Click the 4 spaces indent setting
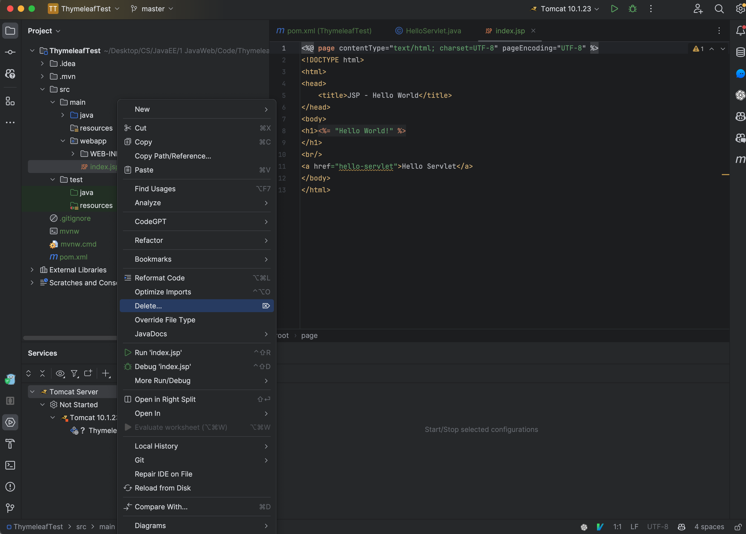 (x=709, y=527)
